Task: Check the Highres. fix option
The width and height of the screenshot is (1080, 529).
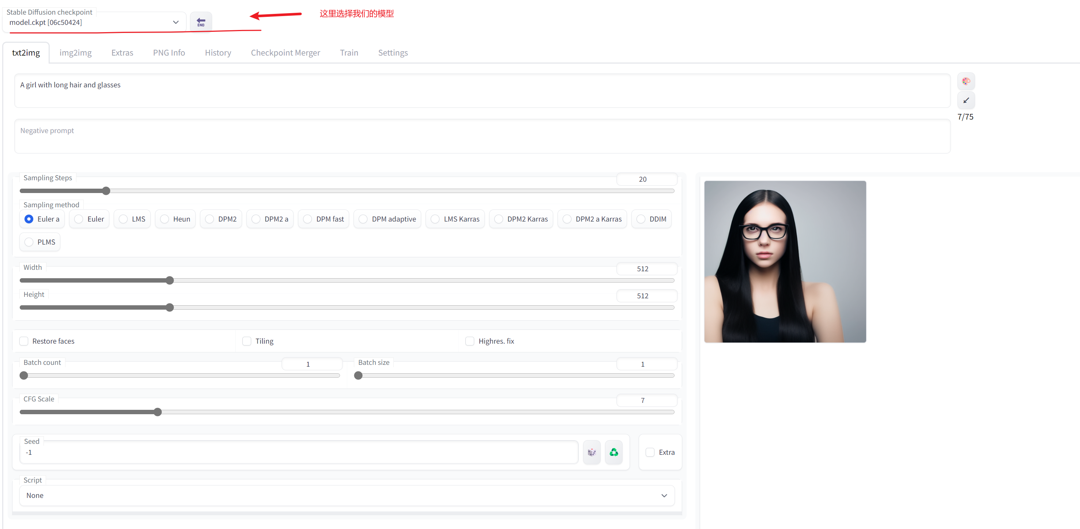Action: pos(470,341)
